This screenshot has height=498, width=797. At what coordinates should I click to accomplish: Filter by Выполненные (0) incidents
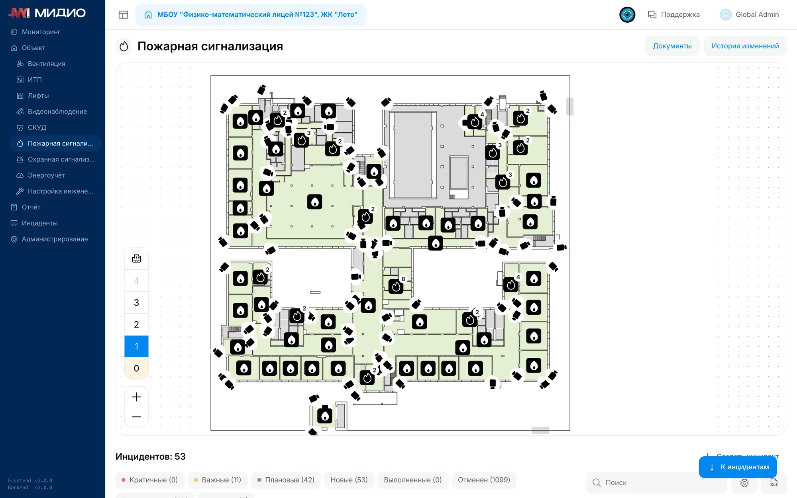point(413,480)
